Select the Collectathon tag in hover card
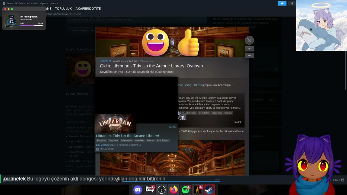347x195 pixels. pyautogui.click(x=126, y=140)
